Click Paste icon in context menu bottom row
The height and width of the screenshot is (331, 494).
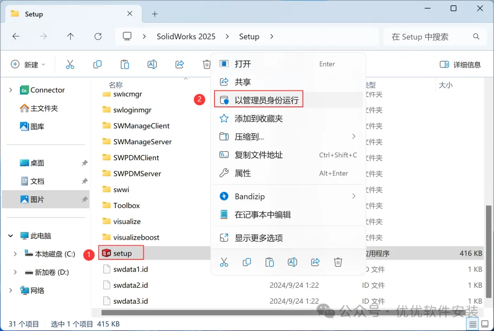pos(270,262)
